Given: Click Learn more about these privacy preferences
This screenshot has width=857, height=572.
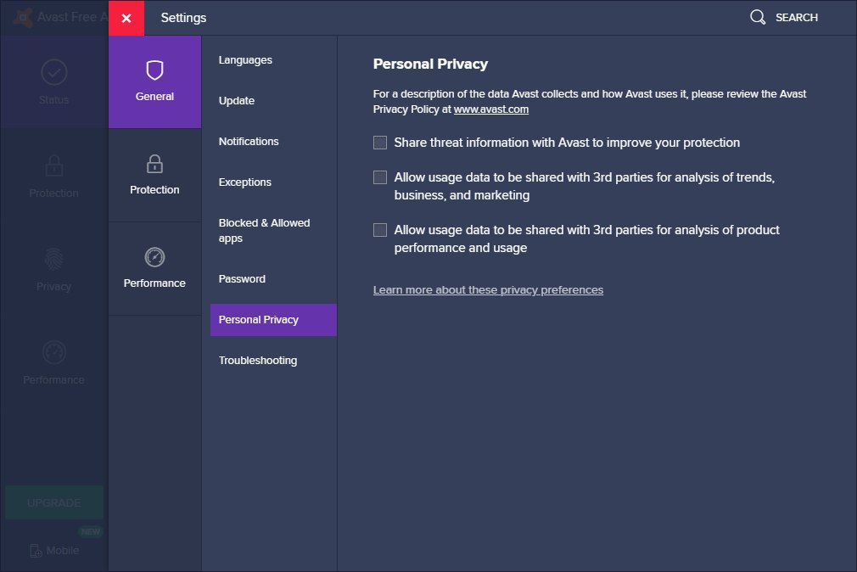Looking at the screenshot, I should (x=488, y=290).
